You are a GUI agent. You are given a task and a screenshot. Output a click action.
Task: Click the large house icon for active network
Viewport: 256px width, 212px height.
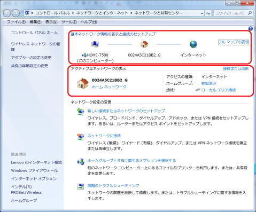coord(83,83)
